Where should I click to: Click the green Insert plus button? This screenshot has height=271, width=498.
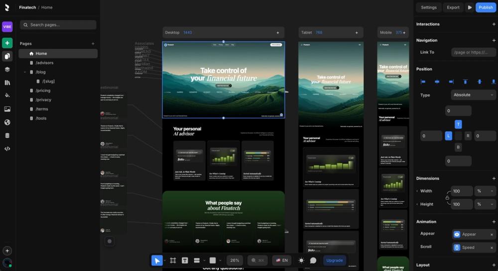coord(7,43)
